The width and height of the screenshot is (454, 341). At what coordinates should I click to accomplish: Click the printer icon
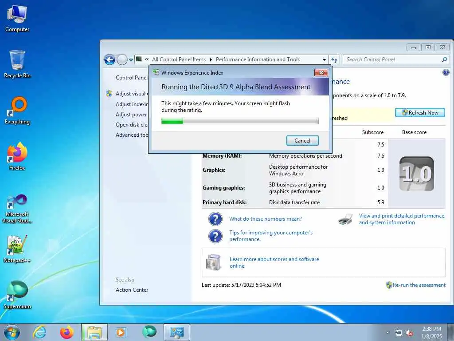pos(345,219)
